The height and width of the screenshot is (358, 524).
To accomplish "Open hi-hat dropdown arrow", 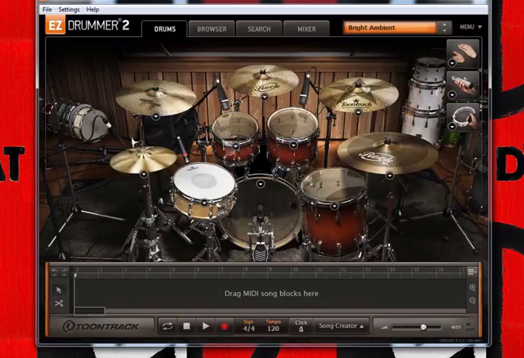I will pos(144,174).
